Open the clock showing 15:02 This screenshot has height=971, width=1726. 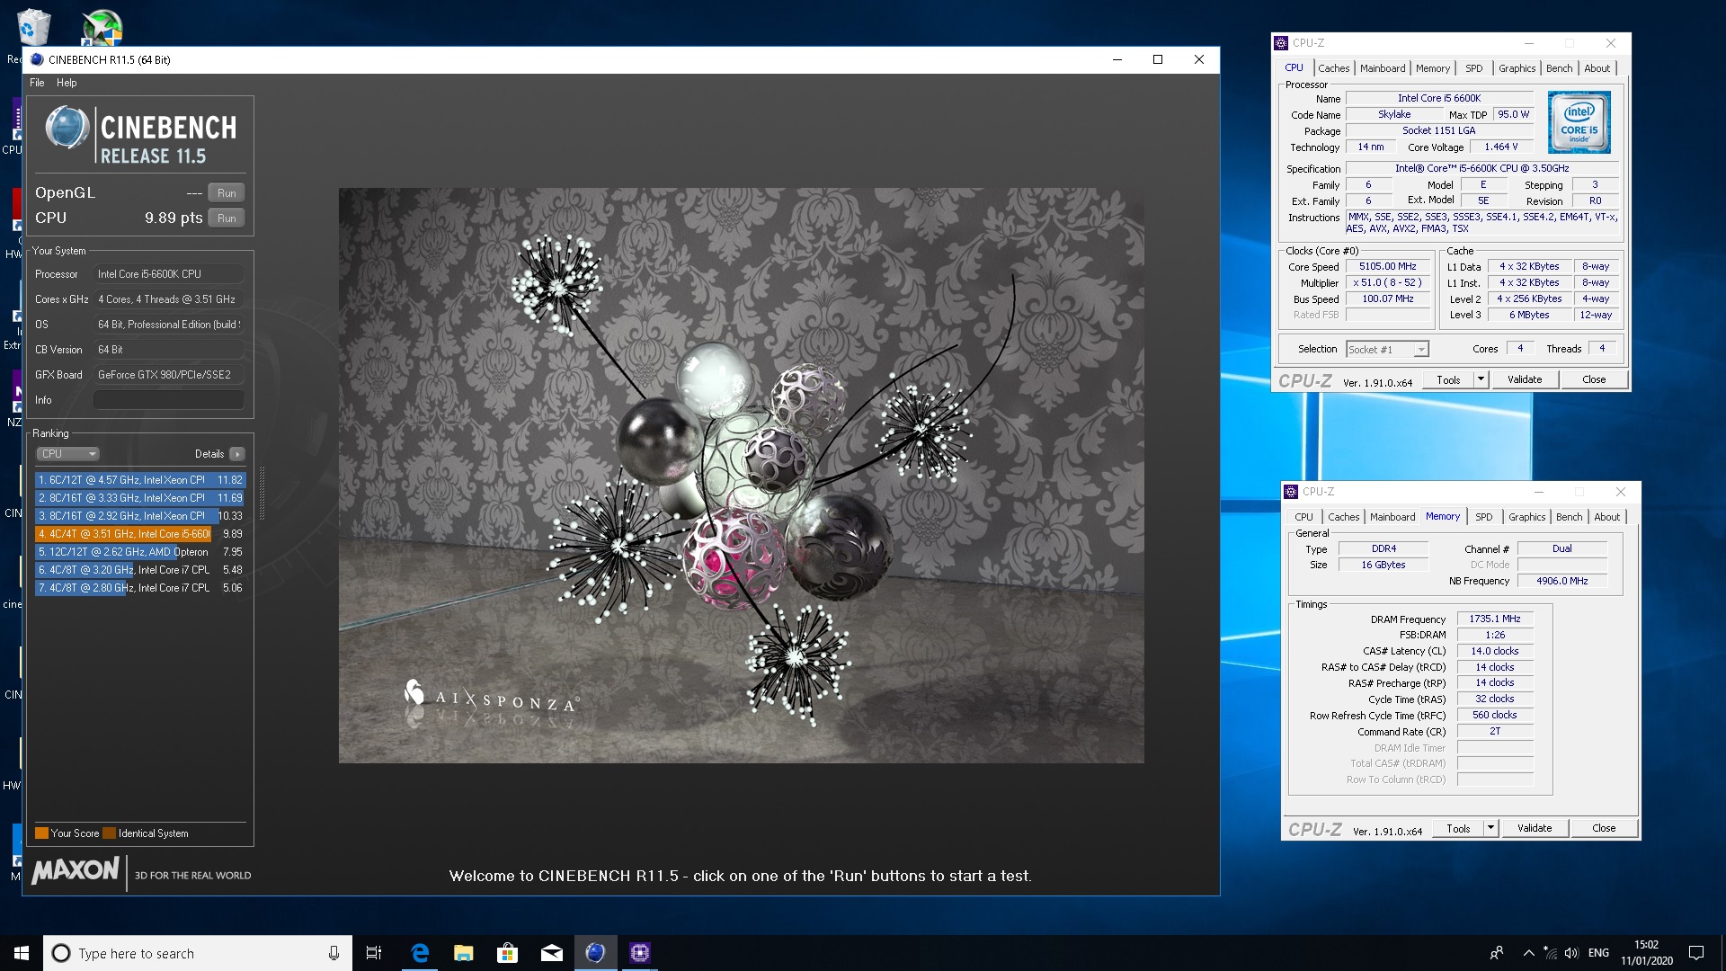click(1647, 953)
